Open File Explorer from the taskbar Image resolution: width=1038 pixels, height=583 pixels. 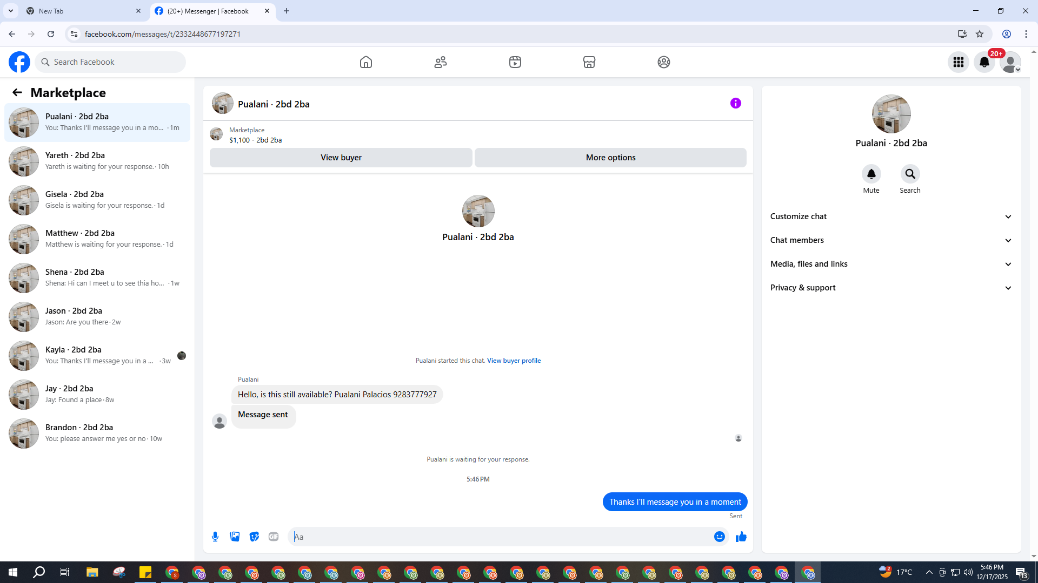92,572
